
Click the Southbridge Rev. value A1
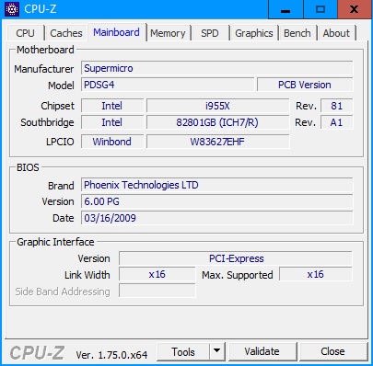point(337,122)
